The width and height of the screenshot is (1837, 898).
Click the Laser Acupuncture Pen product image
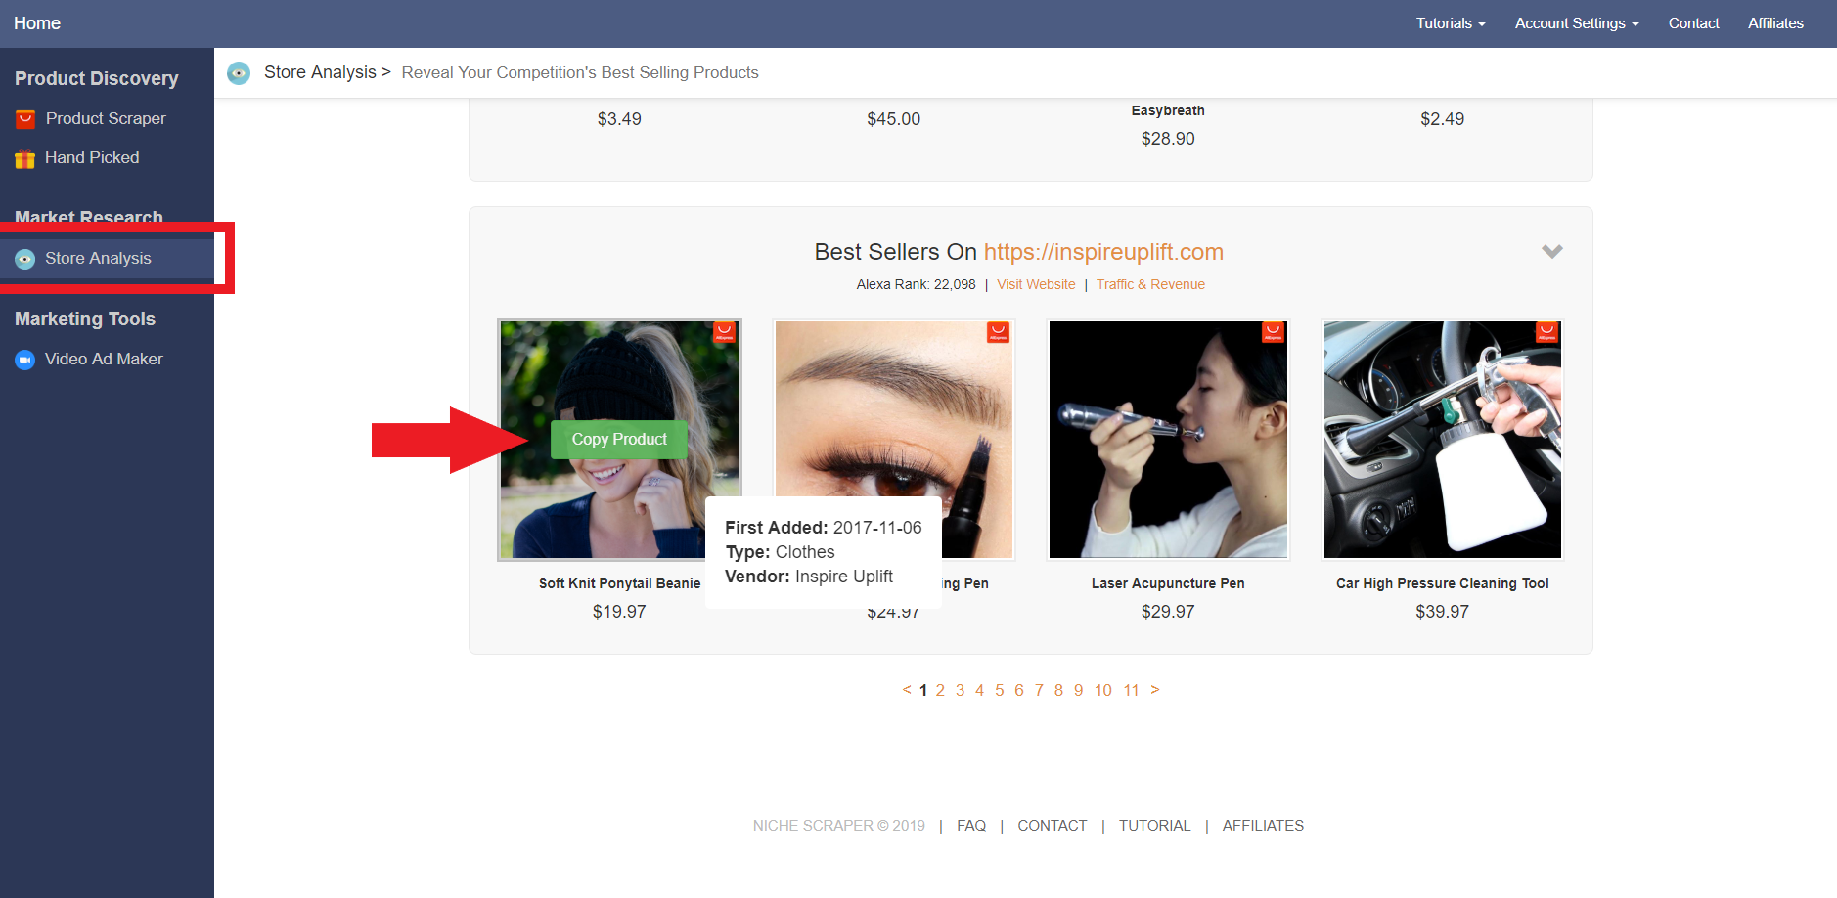coord(1168,440)
